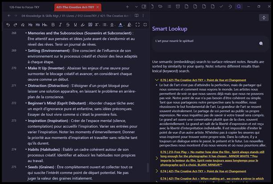Toggle bold formatting

click(x=53, y=25)
